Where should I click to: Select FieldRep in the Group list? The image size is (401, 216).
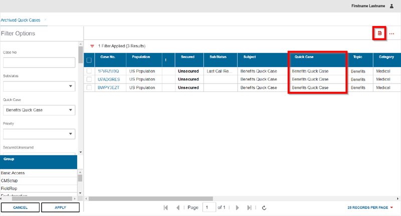pos(39,188)
